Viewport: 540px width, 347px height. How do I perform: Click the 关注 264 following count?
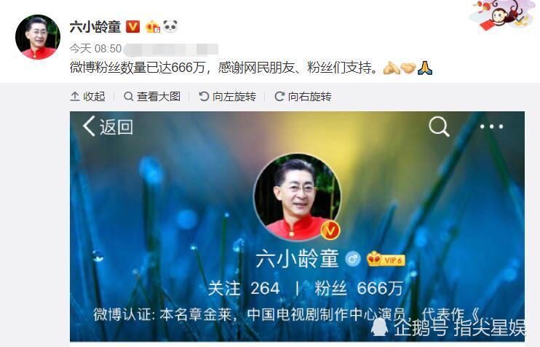click(x=244, y=288)
